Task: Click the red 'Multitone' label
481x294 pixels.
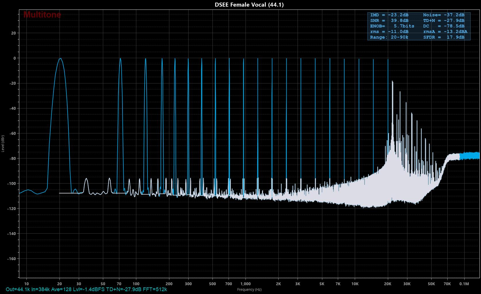Action: coord(42,15)
